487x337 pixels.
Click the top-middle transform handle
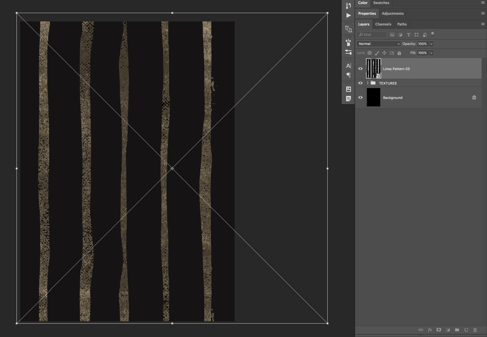point(172,13)
